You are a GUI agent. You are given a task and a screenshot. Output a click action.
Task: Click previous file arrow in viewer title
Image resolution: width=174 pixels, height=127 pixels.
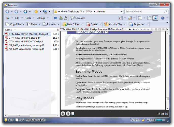click(x=130, y=30)
